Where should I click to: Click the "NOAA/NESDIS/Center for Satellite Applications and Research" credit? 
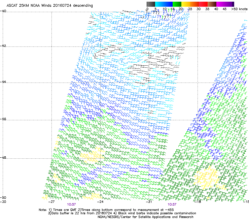pos(145,217)
